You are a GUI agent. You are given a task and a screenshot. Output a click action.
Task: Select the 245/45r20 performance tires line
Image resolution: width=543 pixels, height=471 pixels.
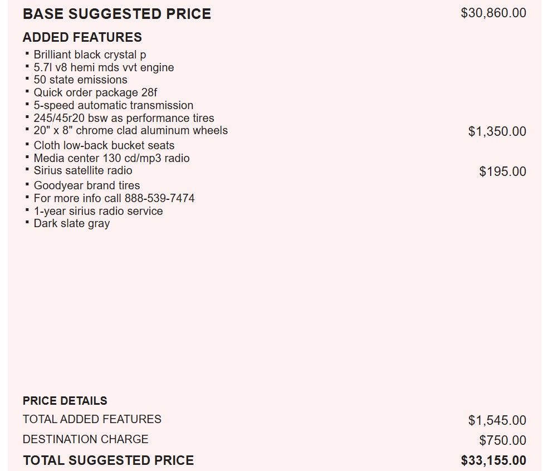pyautogui.click(x=124, y=118)
